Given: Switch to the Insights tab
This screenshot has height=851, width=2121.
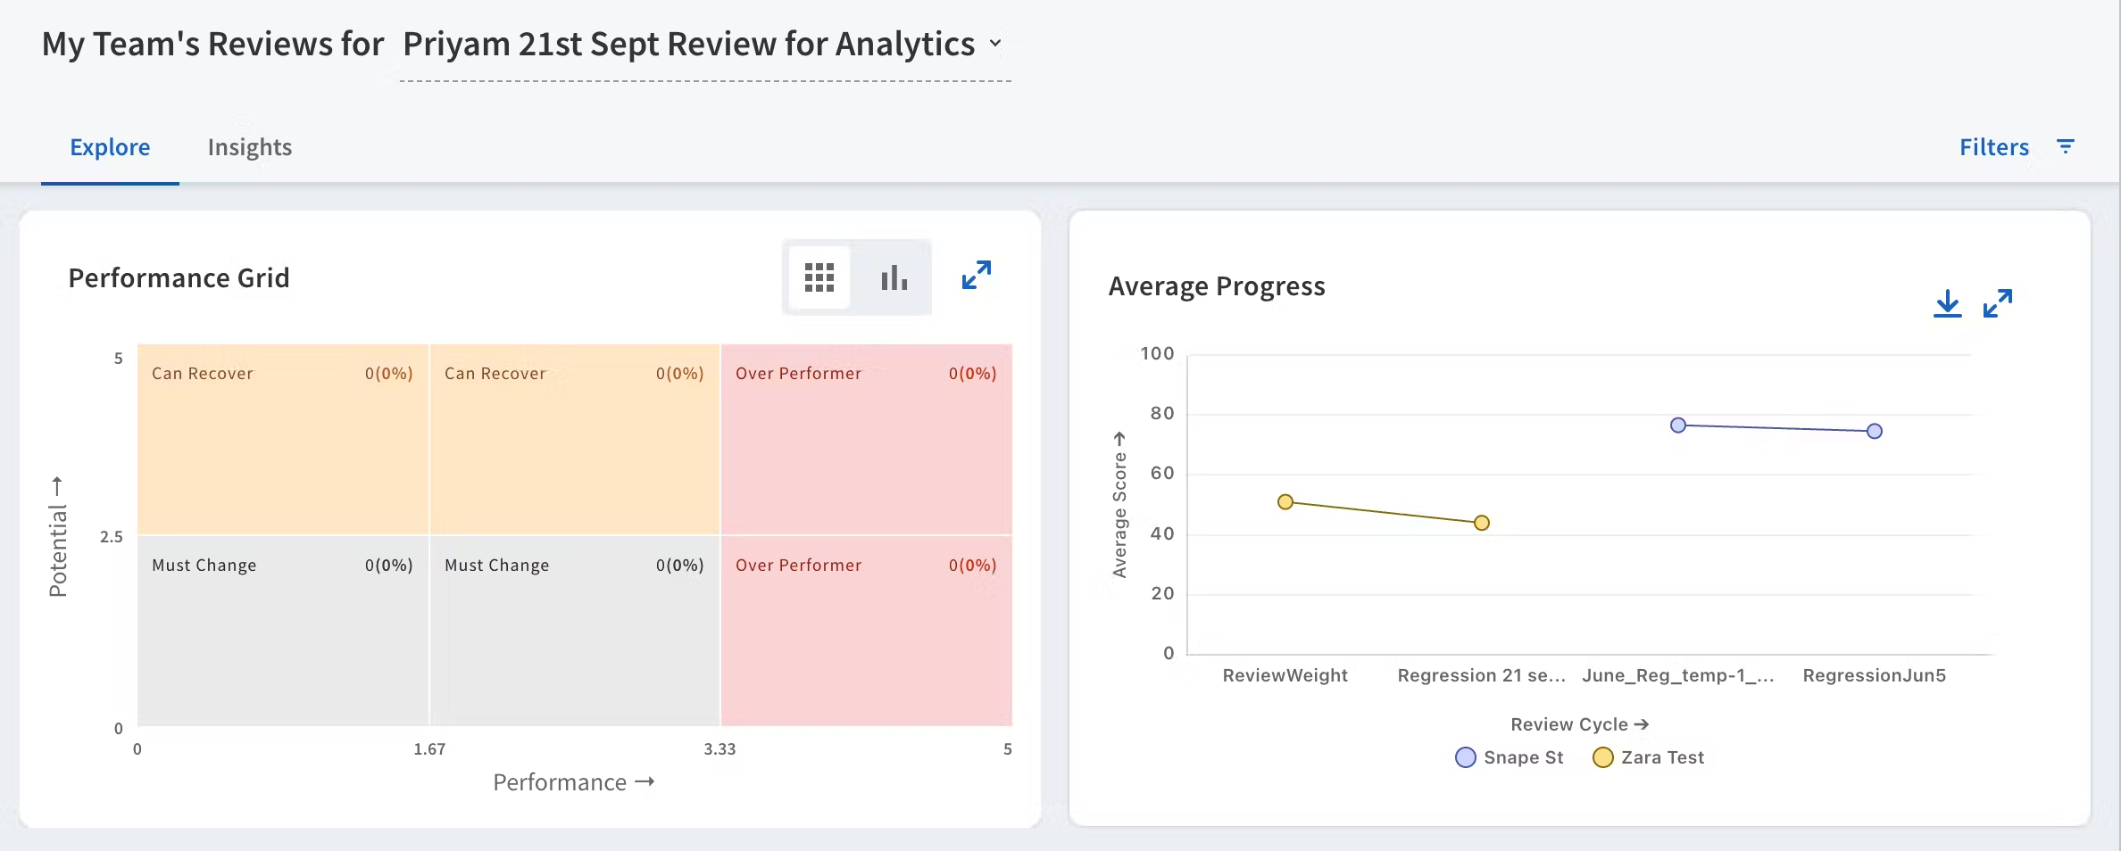Looking at the screenshot, I should coord(250,147).
